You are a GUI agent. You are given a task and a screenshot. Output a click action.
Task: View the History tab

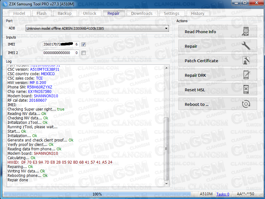[x=198, y=13]
